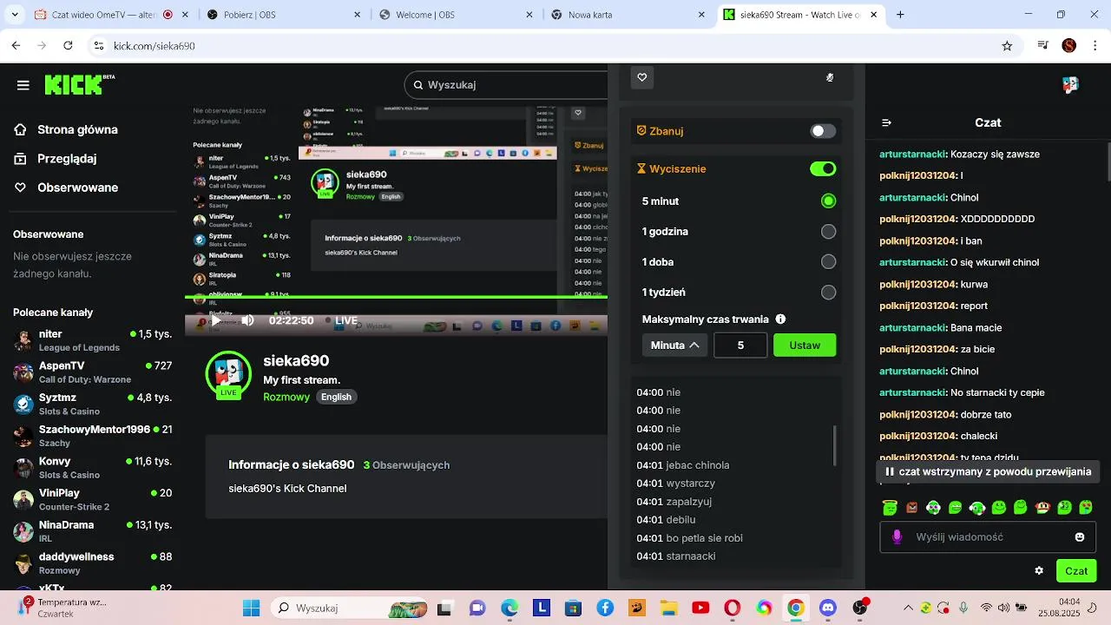Click message 'jebac chinola' in log

click(x=683, y=465)
